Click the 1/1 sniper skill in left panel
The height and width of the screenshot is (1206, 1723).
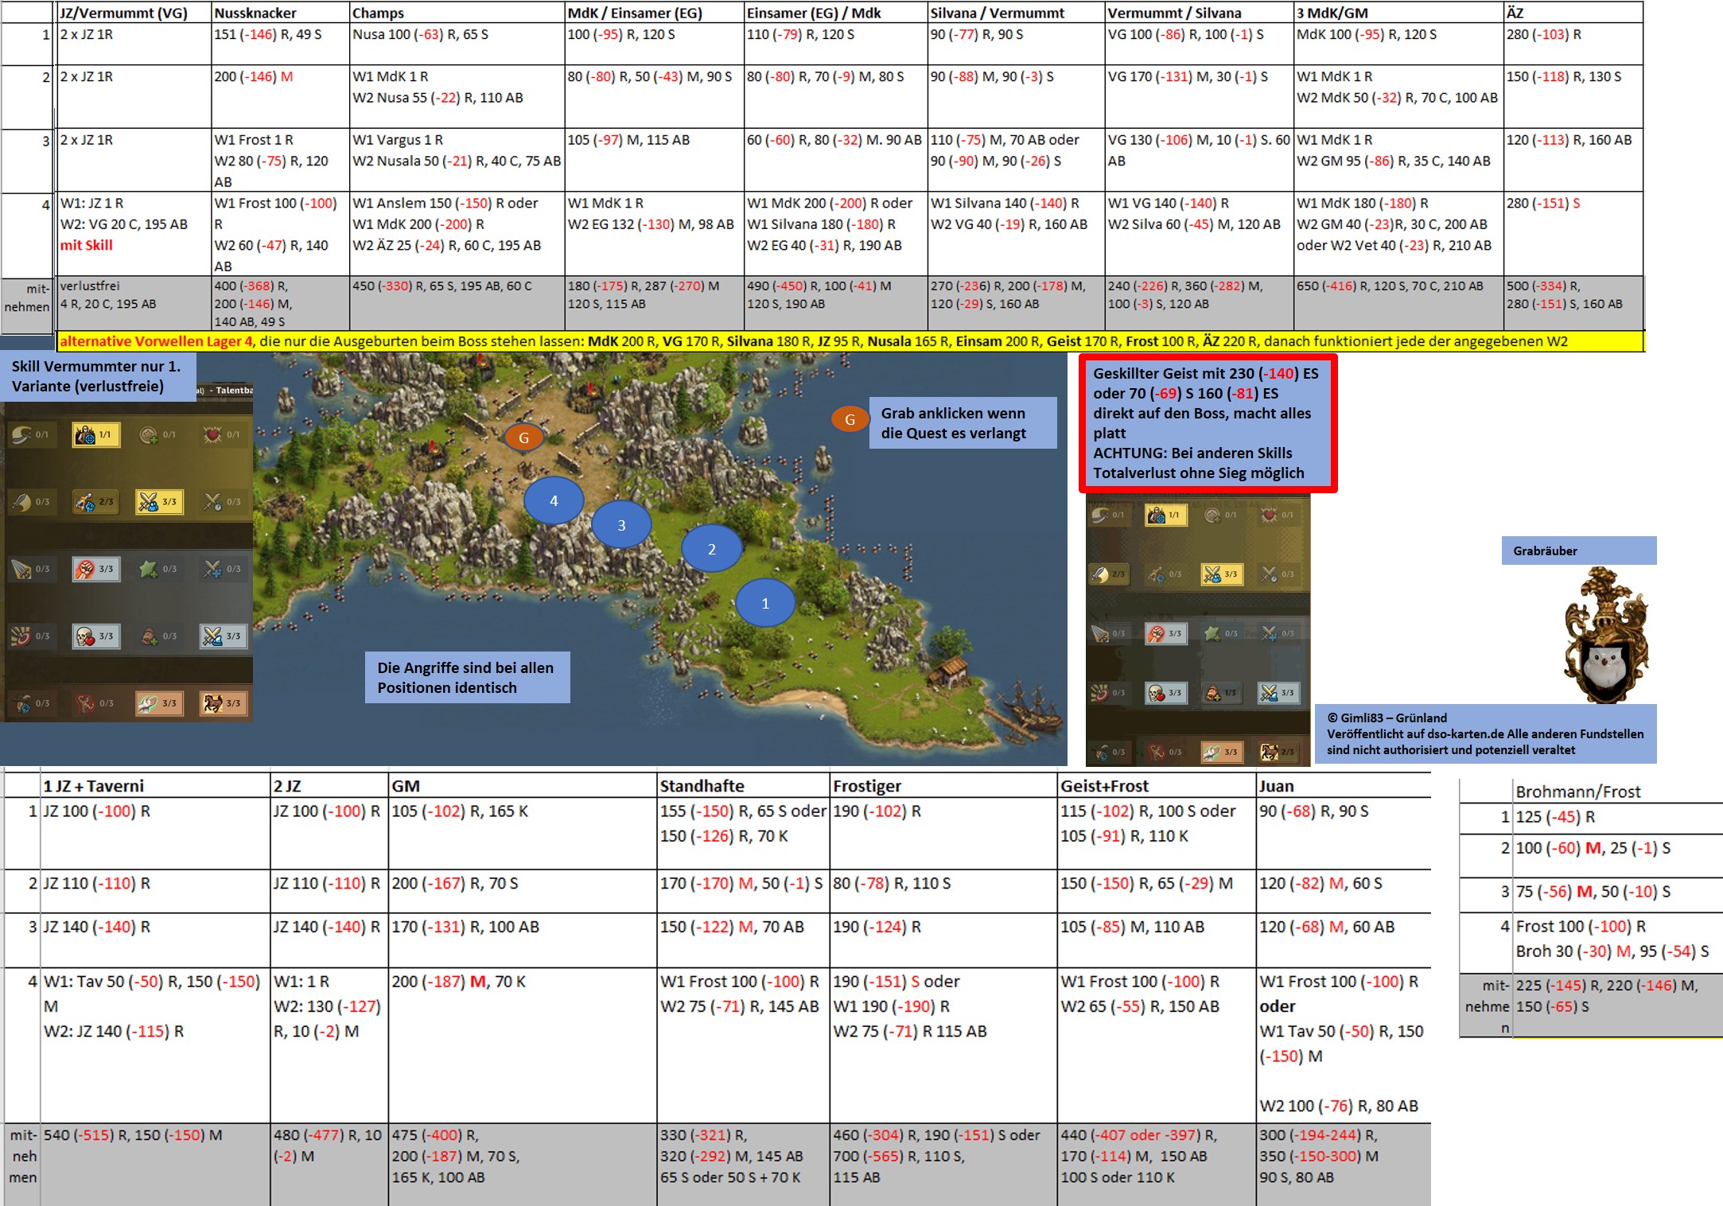click(95, 434)
